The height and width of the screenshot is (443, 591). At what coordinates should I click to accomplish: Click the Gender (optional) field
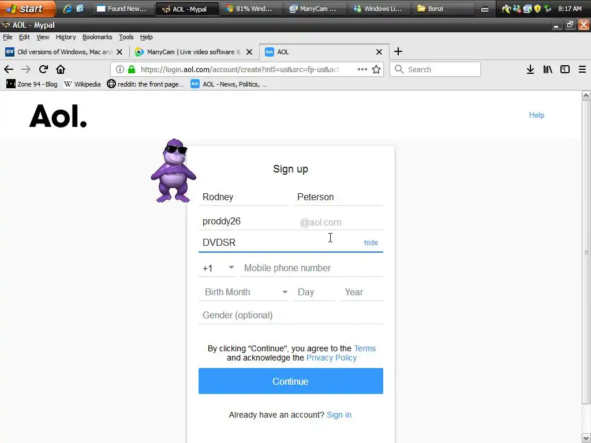pyautogui.click(x=291, y=316)
